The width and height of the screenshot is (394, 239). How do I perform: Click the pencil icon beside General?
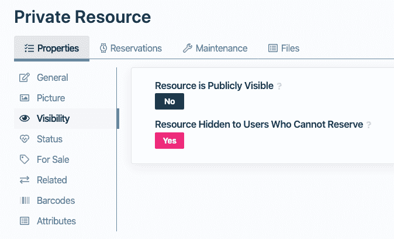[25, 77]
